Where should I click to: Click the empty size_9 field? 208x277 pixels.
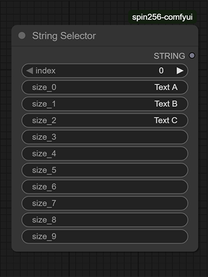coord(105,237)
